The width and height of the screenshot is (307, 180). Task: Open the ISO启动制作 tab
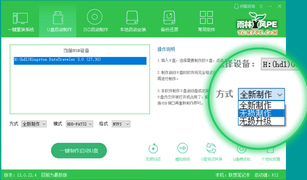(95, 21)
